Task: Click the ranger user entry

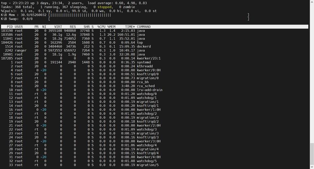Action: click(21, 50)
